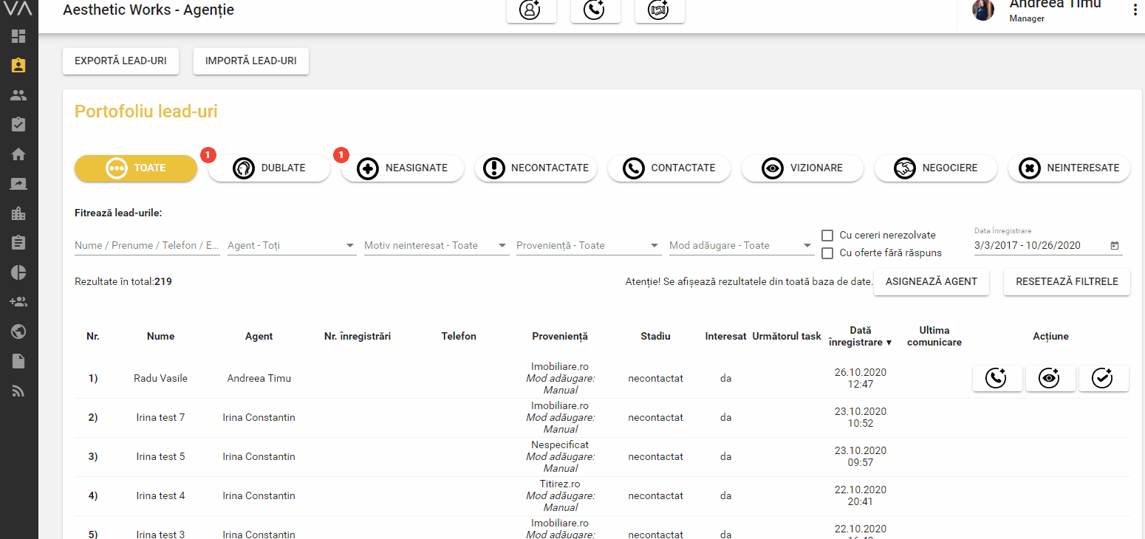Screen dimensions: 1145x539
Task: Open the 'Proveniență - Toate' dropdown
Action: click(x=587, y=245)
